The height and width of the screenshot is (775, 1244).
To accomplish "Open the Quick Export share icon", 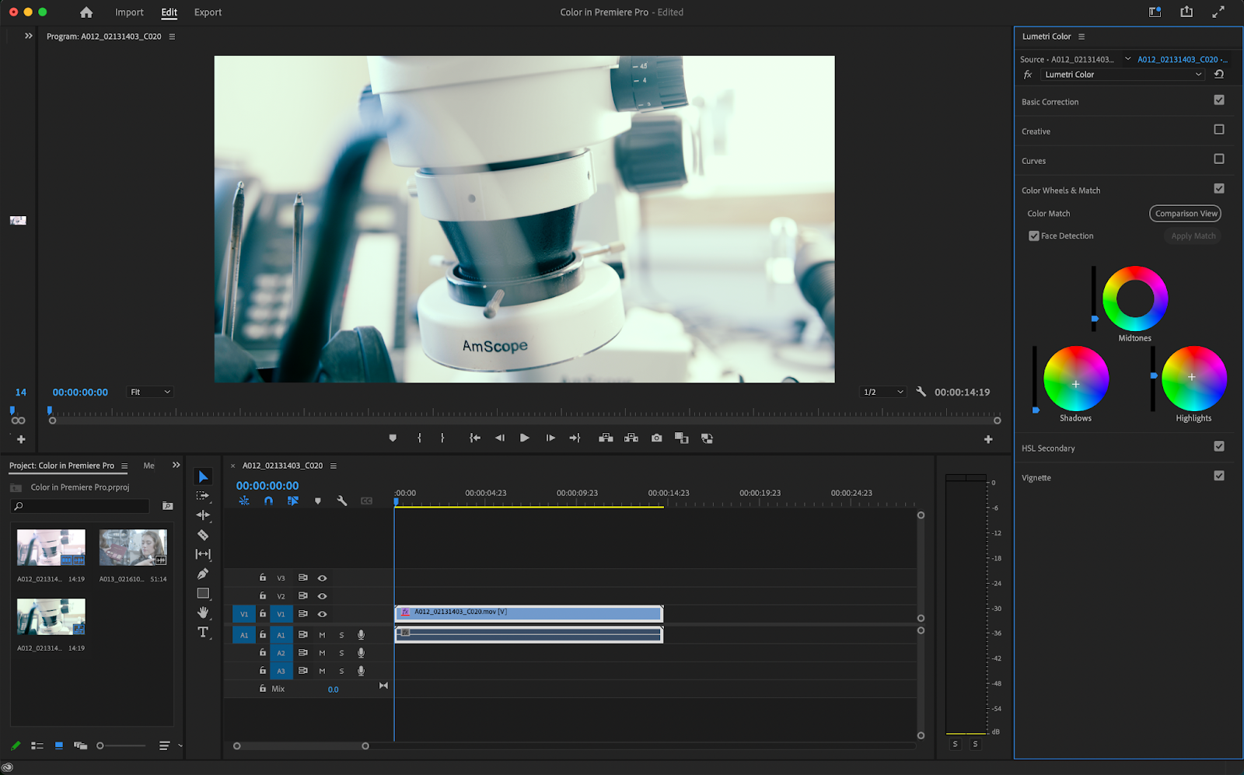I will (1186, 12).
